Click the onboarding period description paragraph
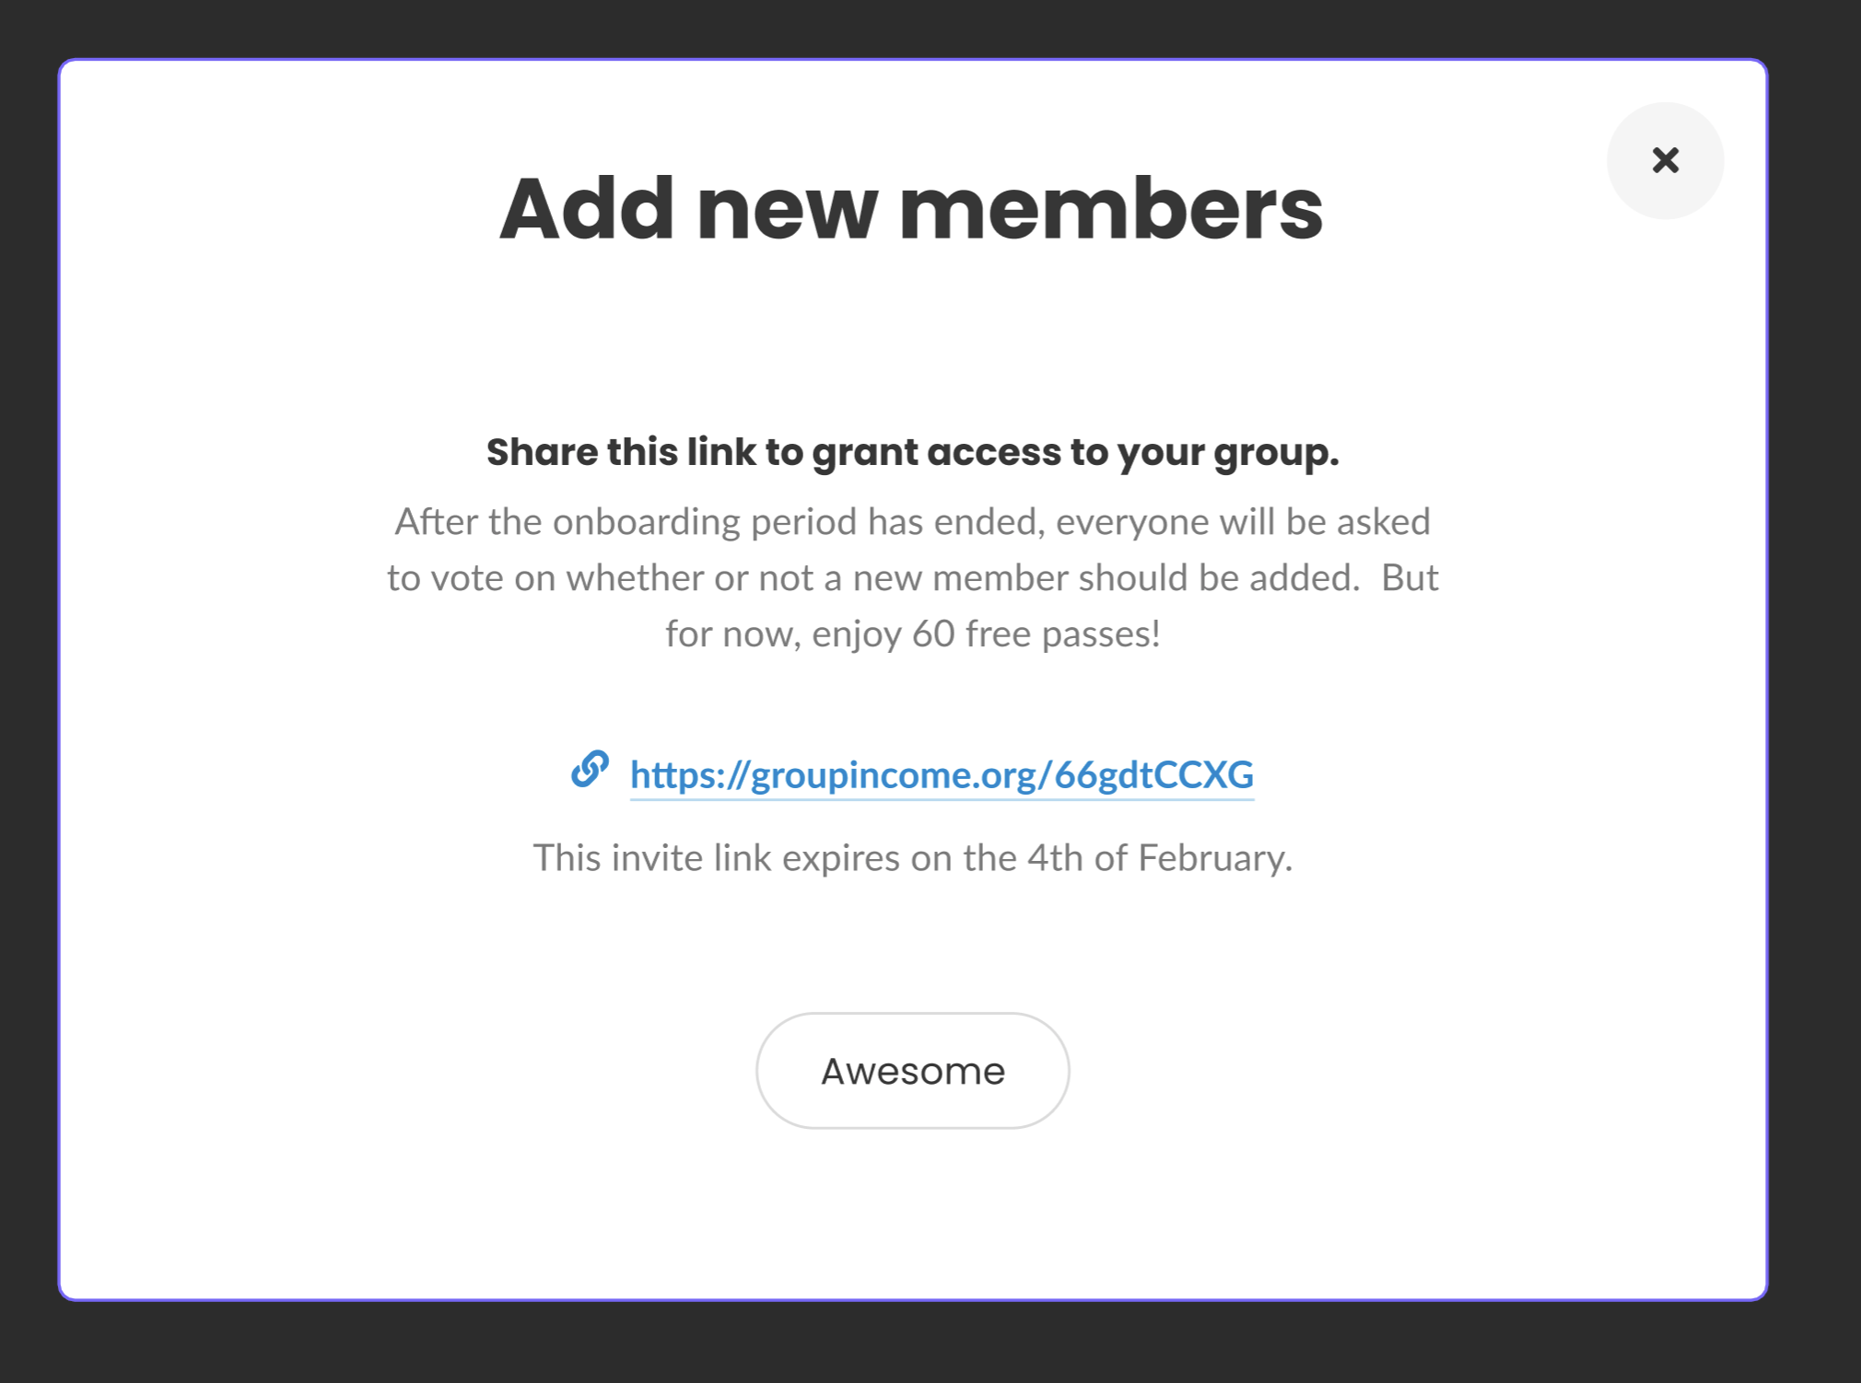The width and height of the screenshot is (1861, 1383). 912,577
